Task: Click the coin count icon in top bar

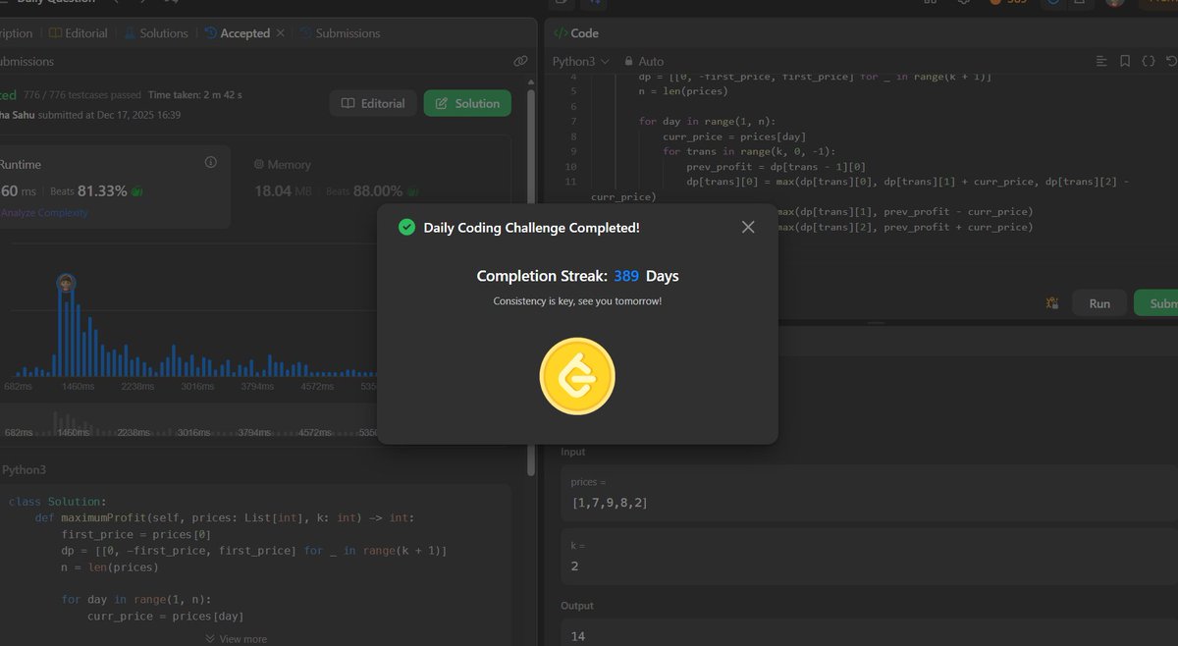Action: coord(994,3)
